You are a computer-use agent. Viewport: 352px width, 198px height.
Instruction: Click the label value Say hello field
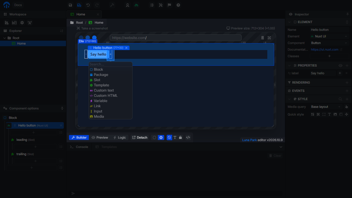point(323,73)
